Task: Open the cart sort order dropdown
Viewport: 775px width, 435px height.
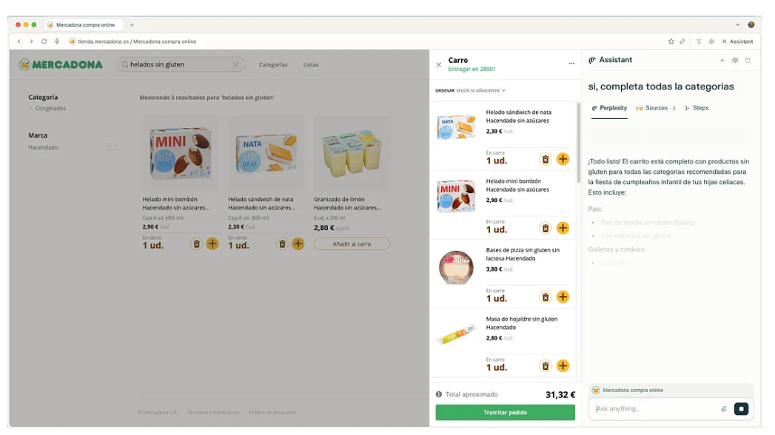Action: 471,91
